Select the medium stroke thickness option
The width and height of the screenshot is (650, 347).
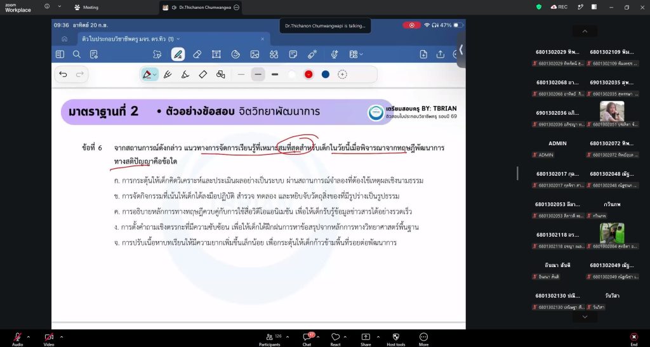click(258, 74)
